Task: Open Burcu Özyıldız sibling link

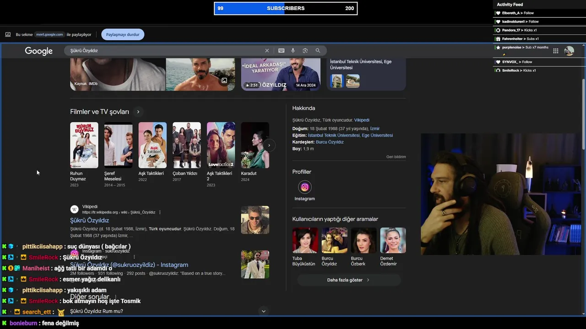Action: 330,142
